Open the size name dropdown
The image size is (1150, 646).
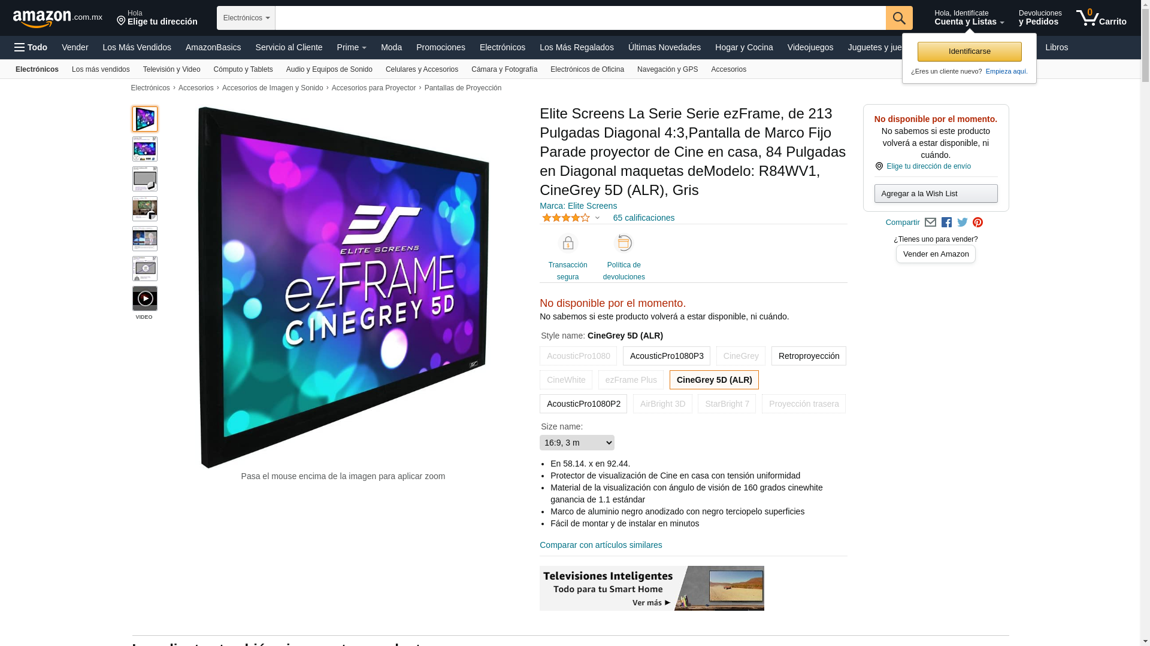point(577,443)
